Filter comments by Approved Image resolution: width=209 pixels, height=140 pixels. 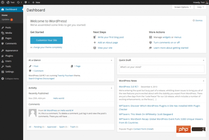(x=52, y=127)
